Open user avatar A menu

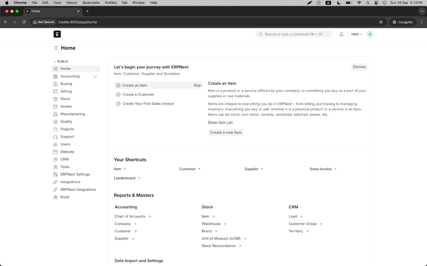click(370, 34)
